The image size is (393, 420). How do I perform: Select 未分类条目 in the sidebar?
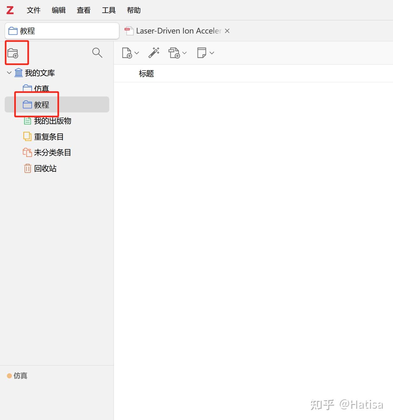53,152
